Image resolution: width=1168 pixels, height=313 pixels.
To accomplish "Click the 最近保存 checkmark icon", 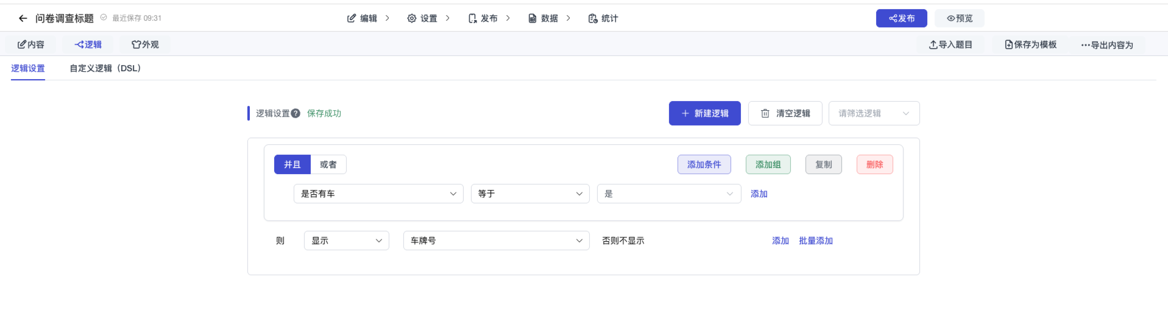I will [x=104, y=18].
